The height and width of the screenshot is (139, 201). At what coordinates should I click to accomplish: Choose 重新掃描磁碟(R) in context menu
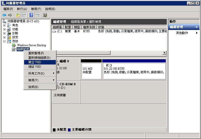point(40,58)
